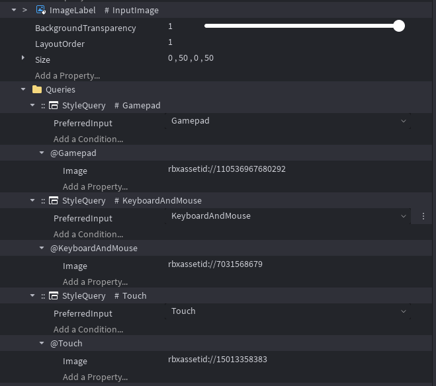Screen dimensions: 436x386
Task: Click the StyleQuery icon for Gamepad
Action: (x=54, y=106)
